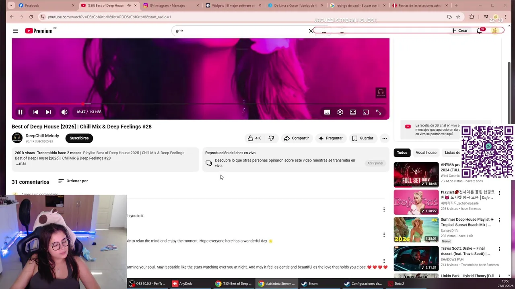Pause the playing video
Screen dimensions: 515x289
pyautogui.click(x=20, y=112)
